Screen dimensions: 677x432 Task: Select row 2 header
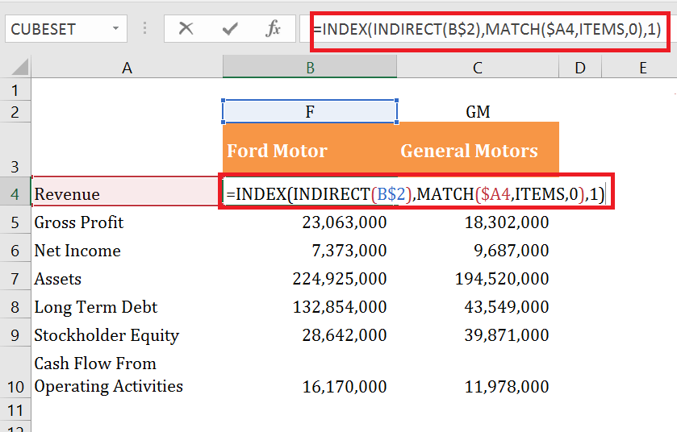tap(15, 112)
